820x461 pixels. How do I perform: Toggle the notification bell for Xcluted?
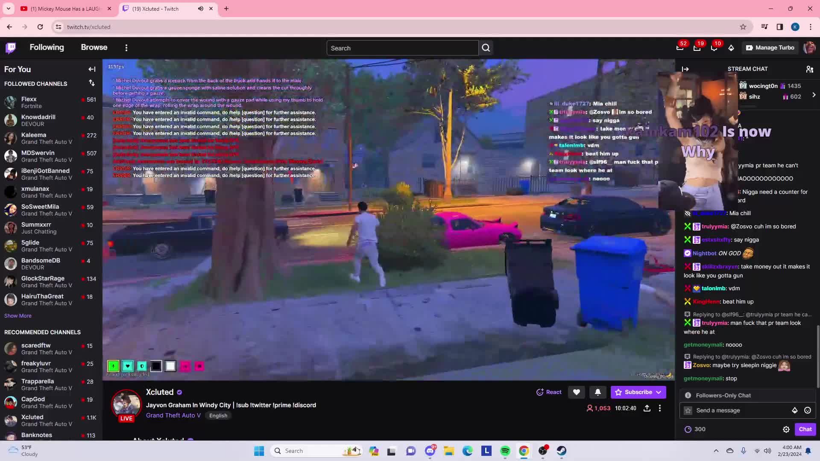[x=598, y=392]
